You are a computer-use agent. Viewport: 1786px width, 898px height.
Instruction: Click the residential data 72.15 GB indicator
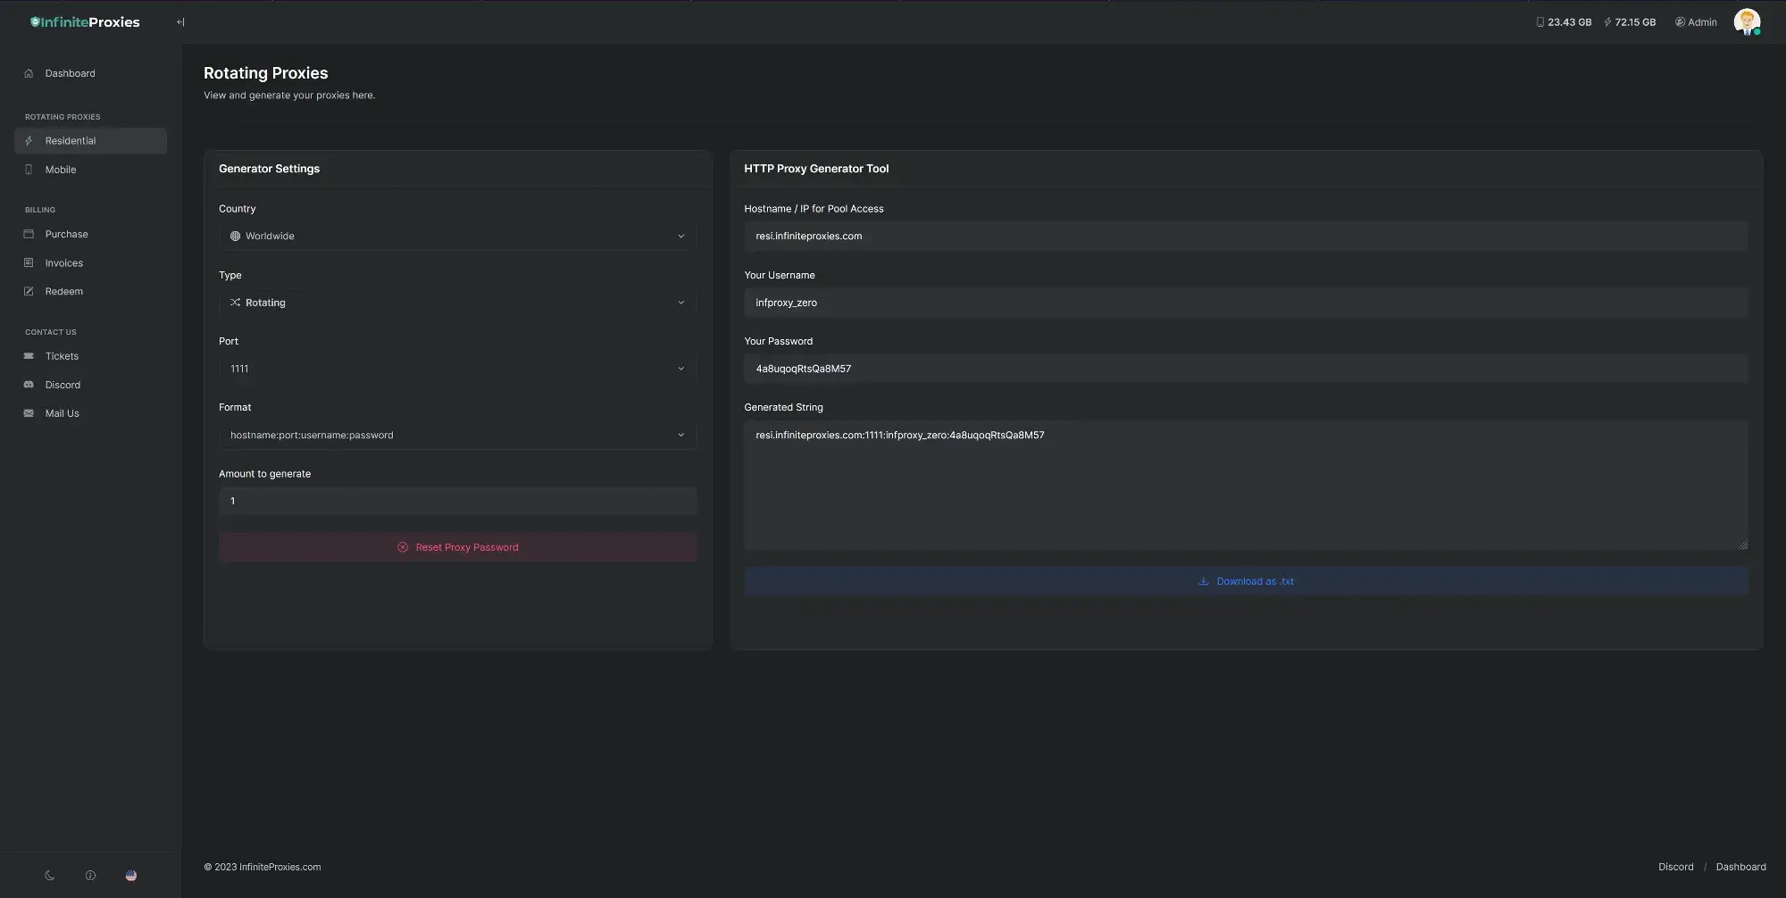(1630, 22)
